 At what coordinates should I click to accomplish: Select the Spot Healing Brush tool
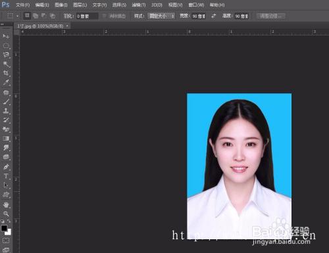click(6, 93)
